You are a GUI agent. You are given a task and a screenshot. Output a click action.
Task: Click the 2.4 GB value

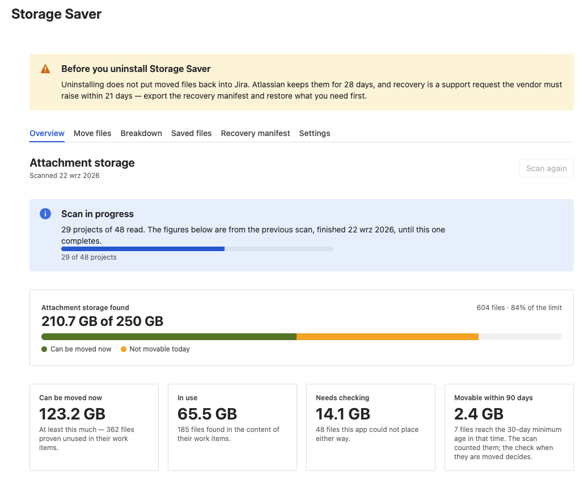[x=479, y=414]
